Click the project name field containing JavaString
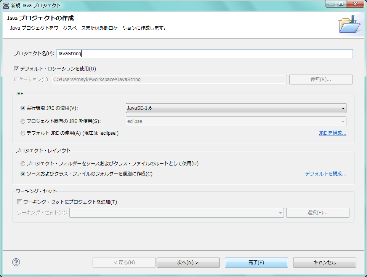367x277 pixels. [x=204, y=54]
